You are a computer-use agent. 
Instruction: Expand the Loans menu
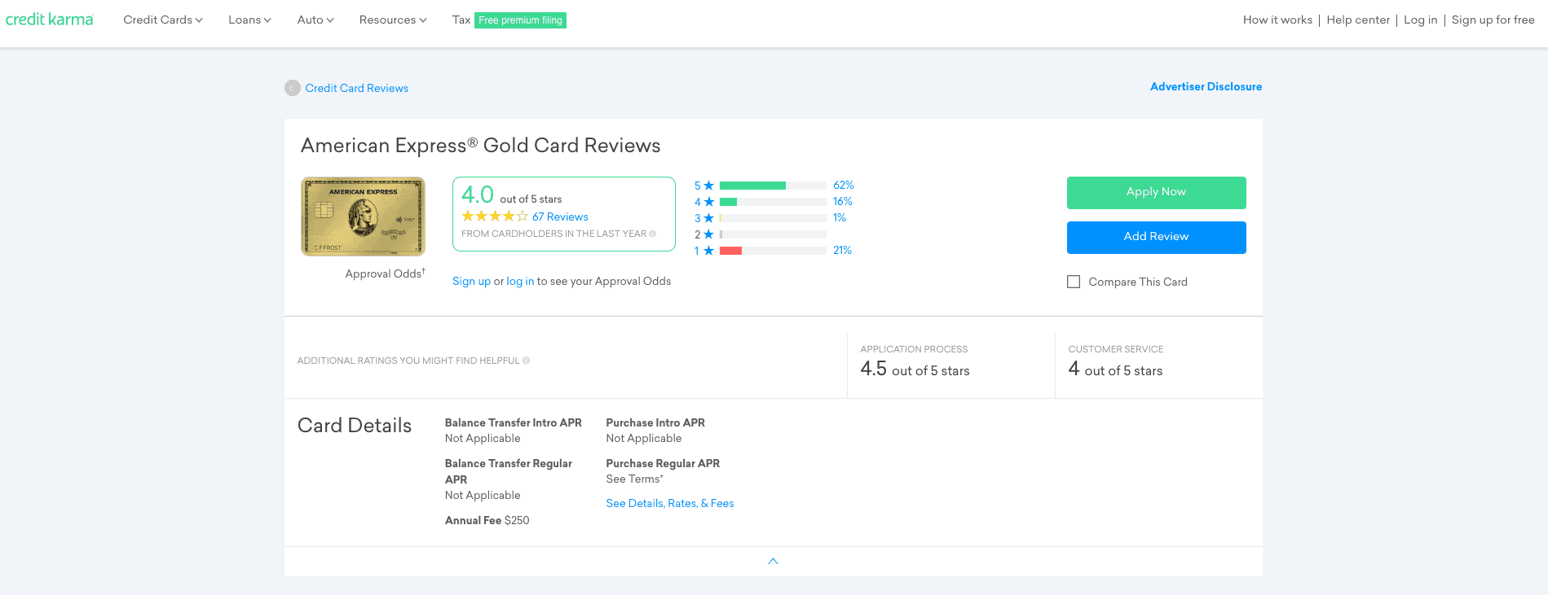point(249,20)
